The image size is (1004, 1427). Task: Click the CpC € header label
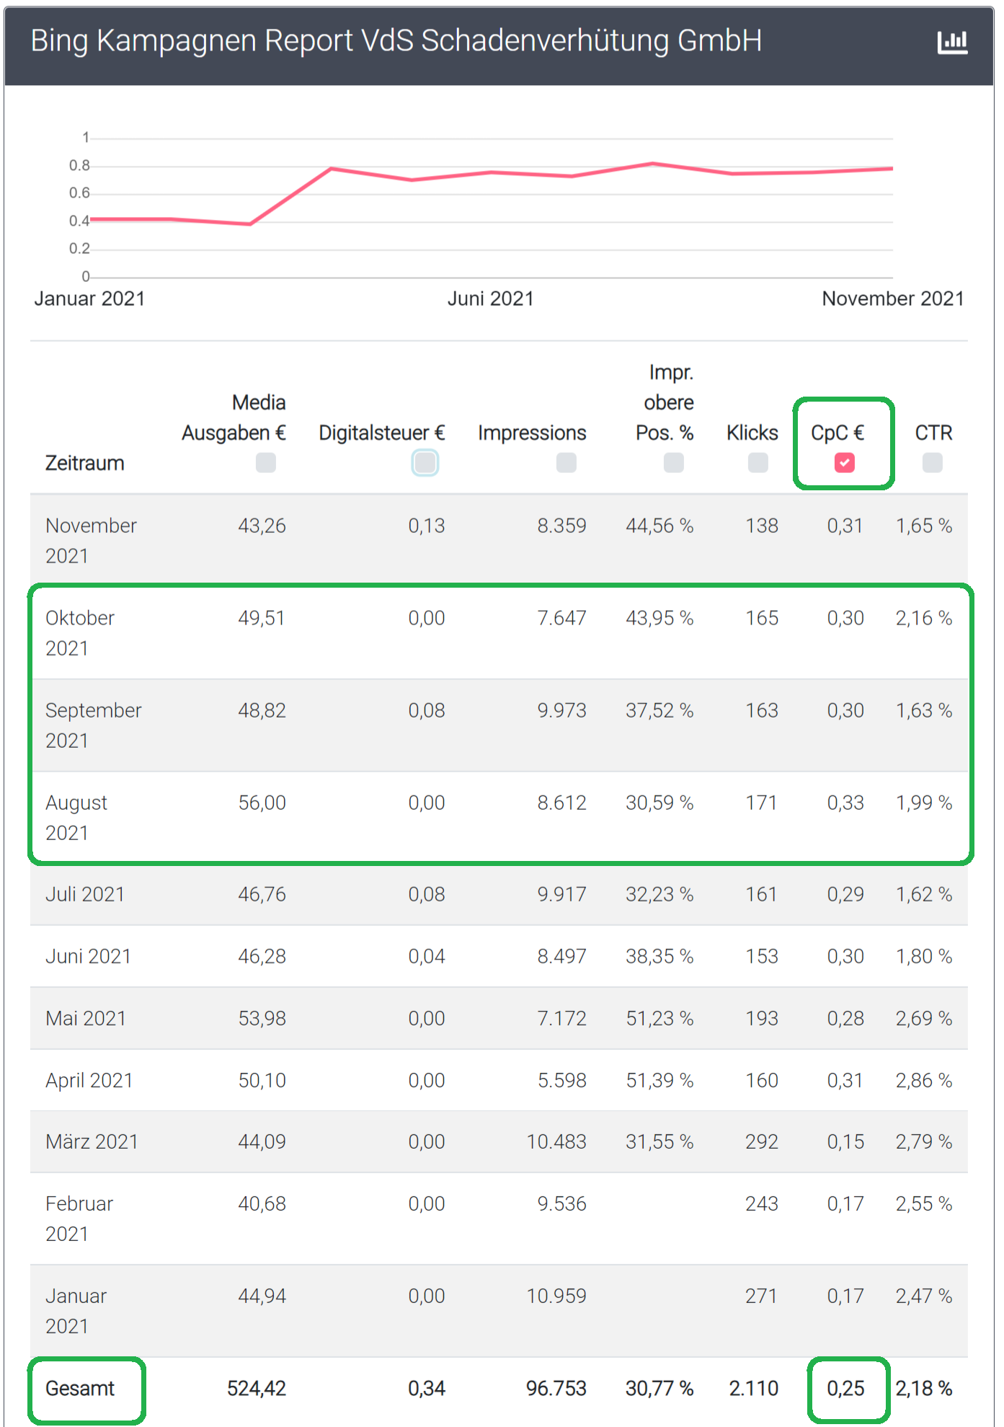tap(838, 433)
